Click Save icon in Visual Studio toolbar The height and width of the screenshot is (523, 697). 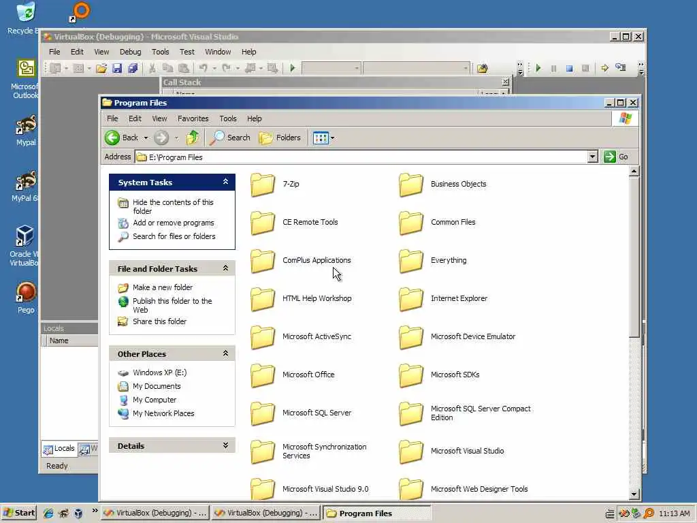coord(117,68)
